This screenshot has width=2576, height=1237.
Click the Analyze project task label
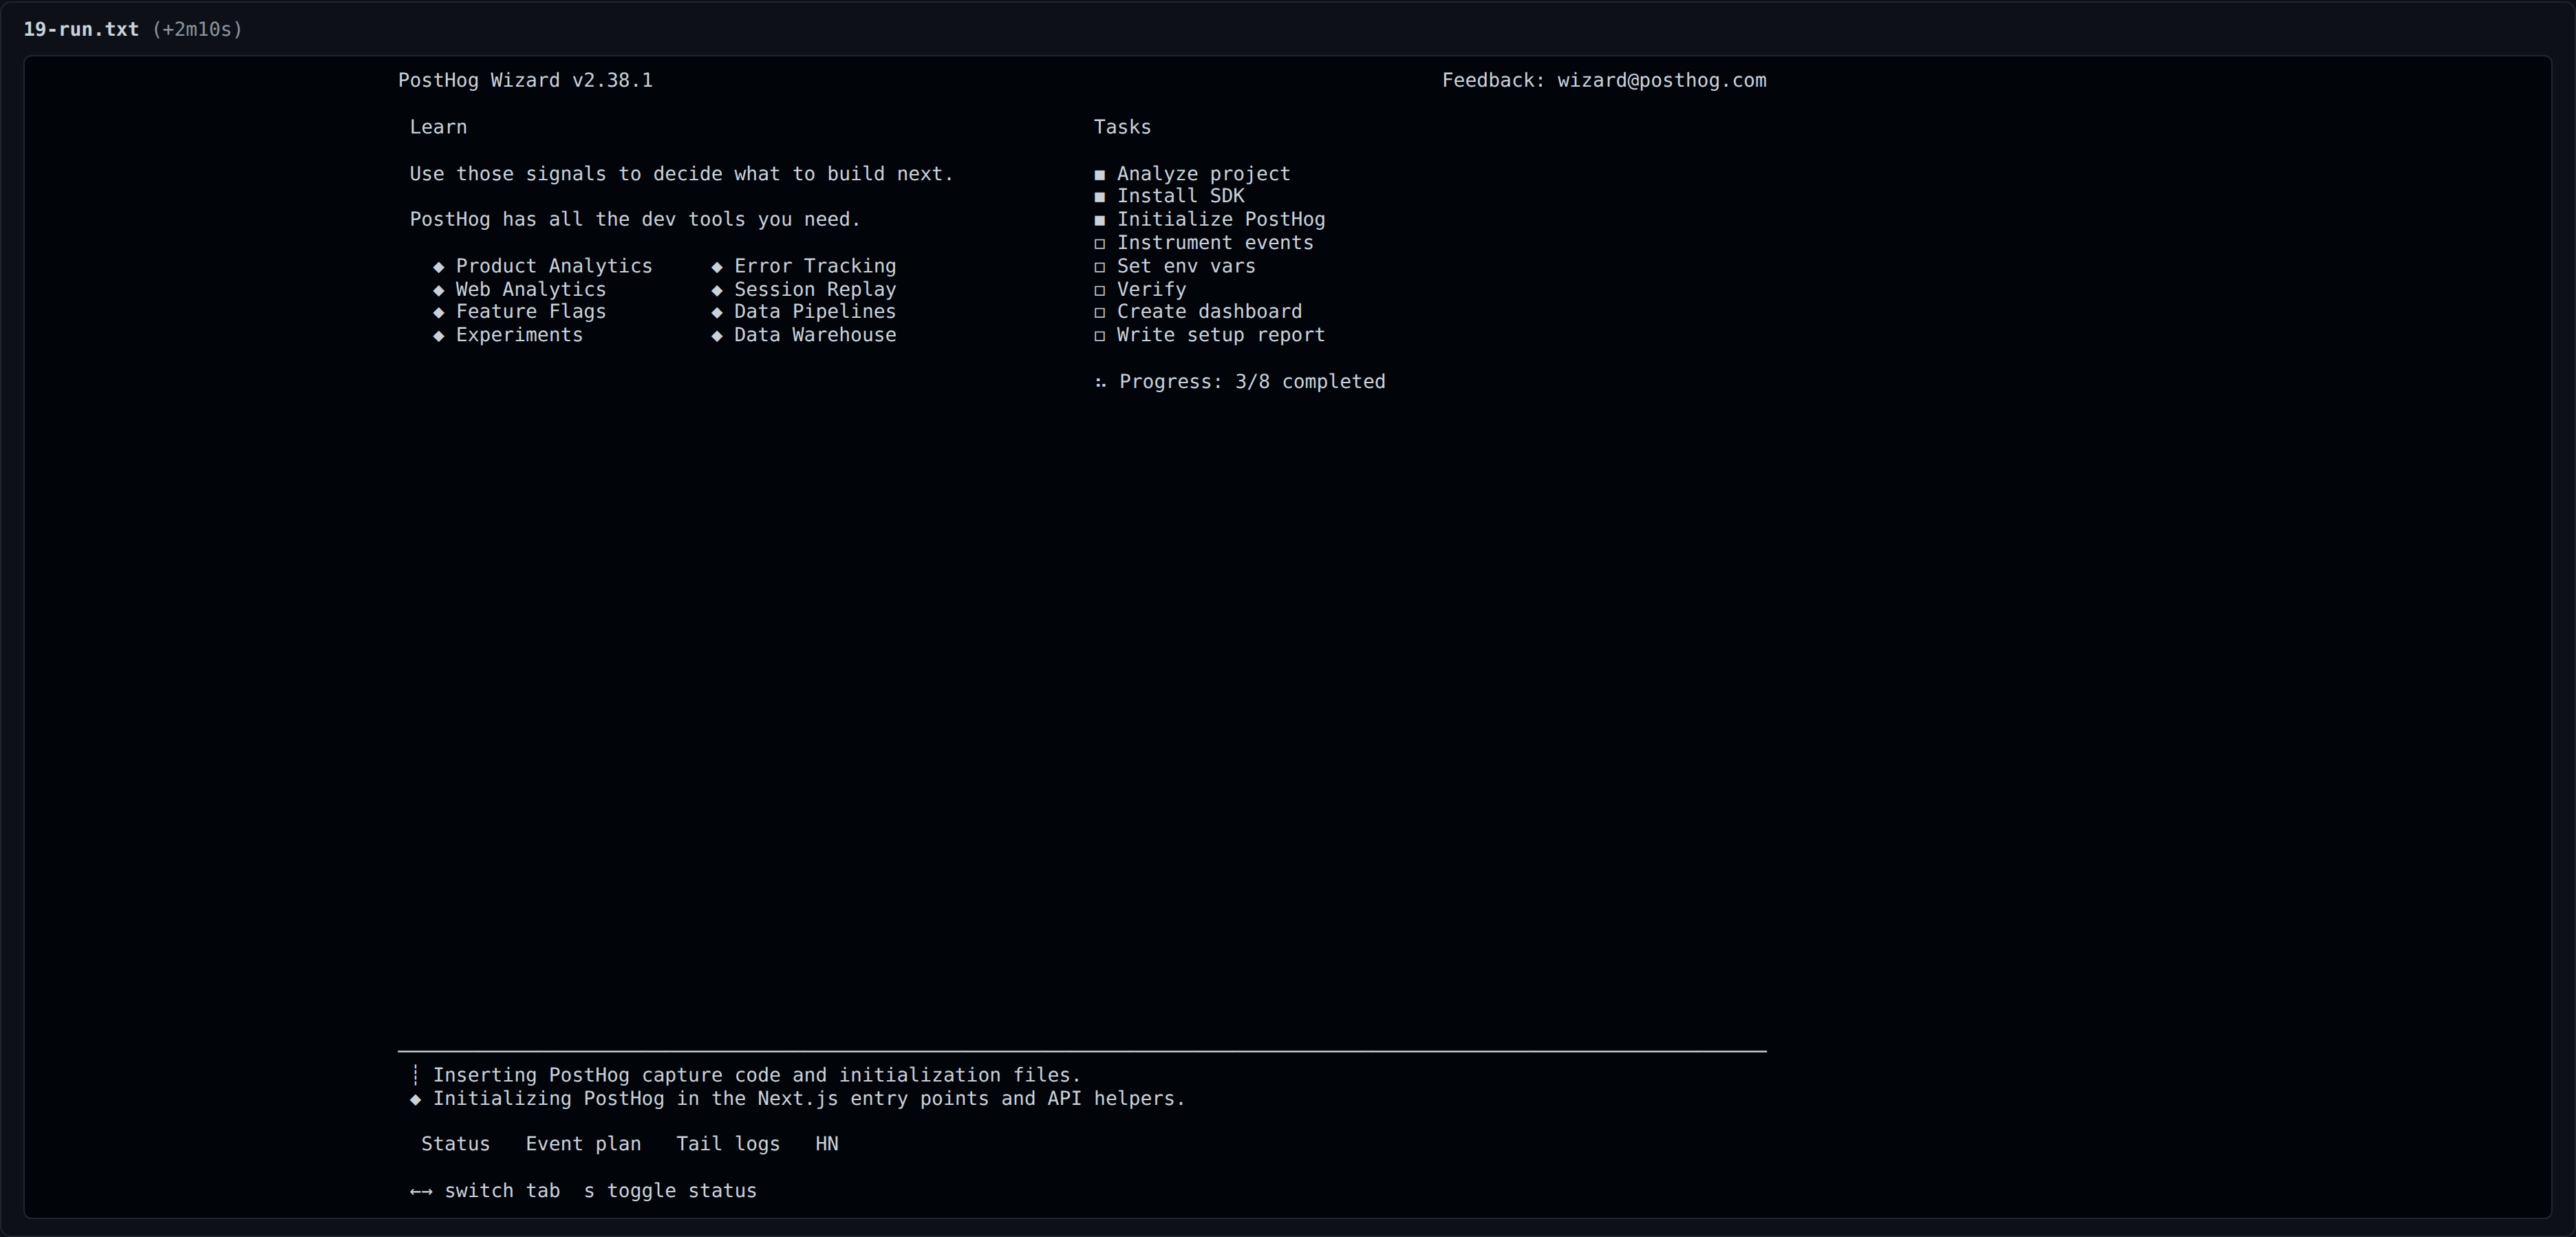tap(1203, 174)
